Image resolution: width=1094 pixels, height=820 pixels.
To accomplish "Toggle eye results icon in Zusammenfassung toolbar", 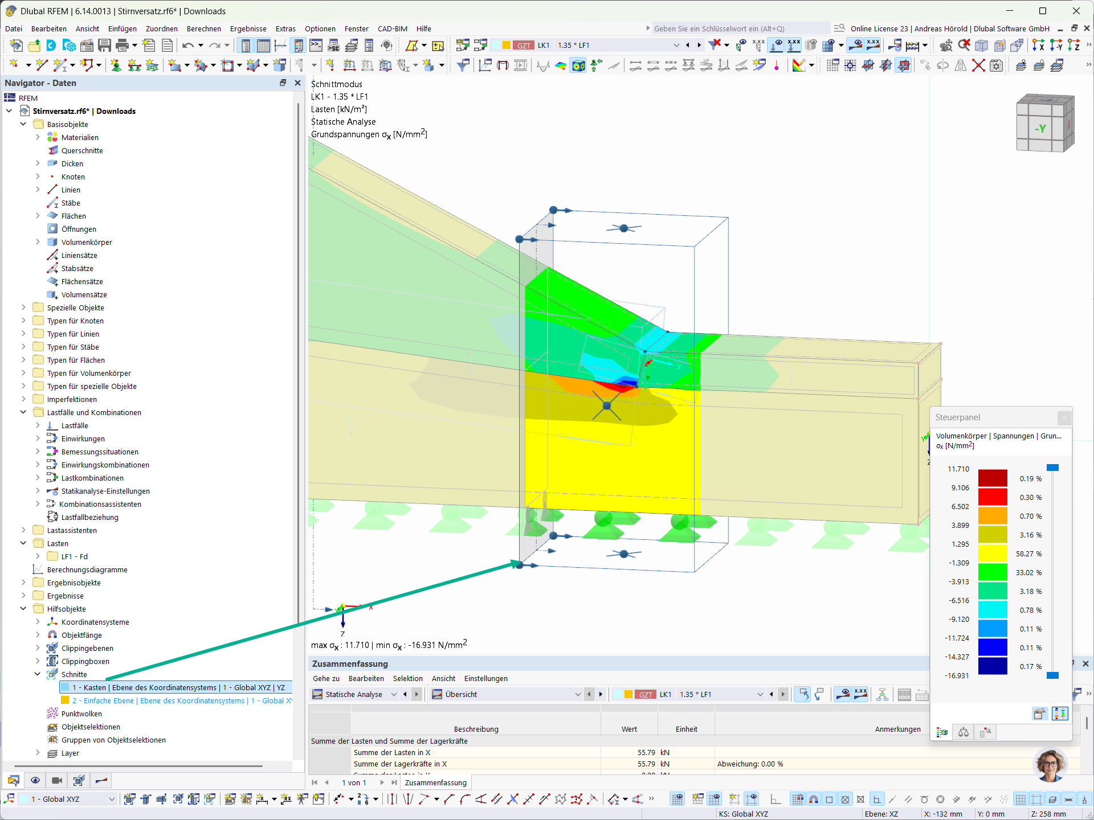I will [x=843, y=694].
